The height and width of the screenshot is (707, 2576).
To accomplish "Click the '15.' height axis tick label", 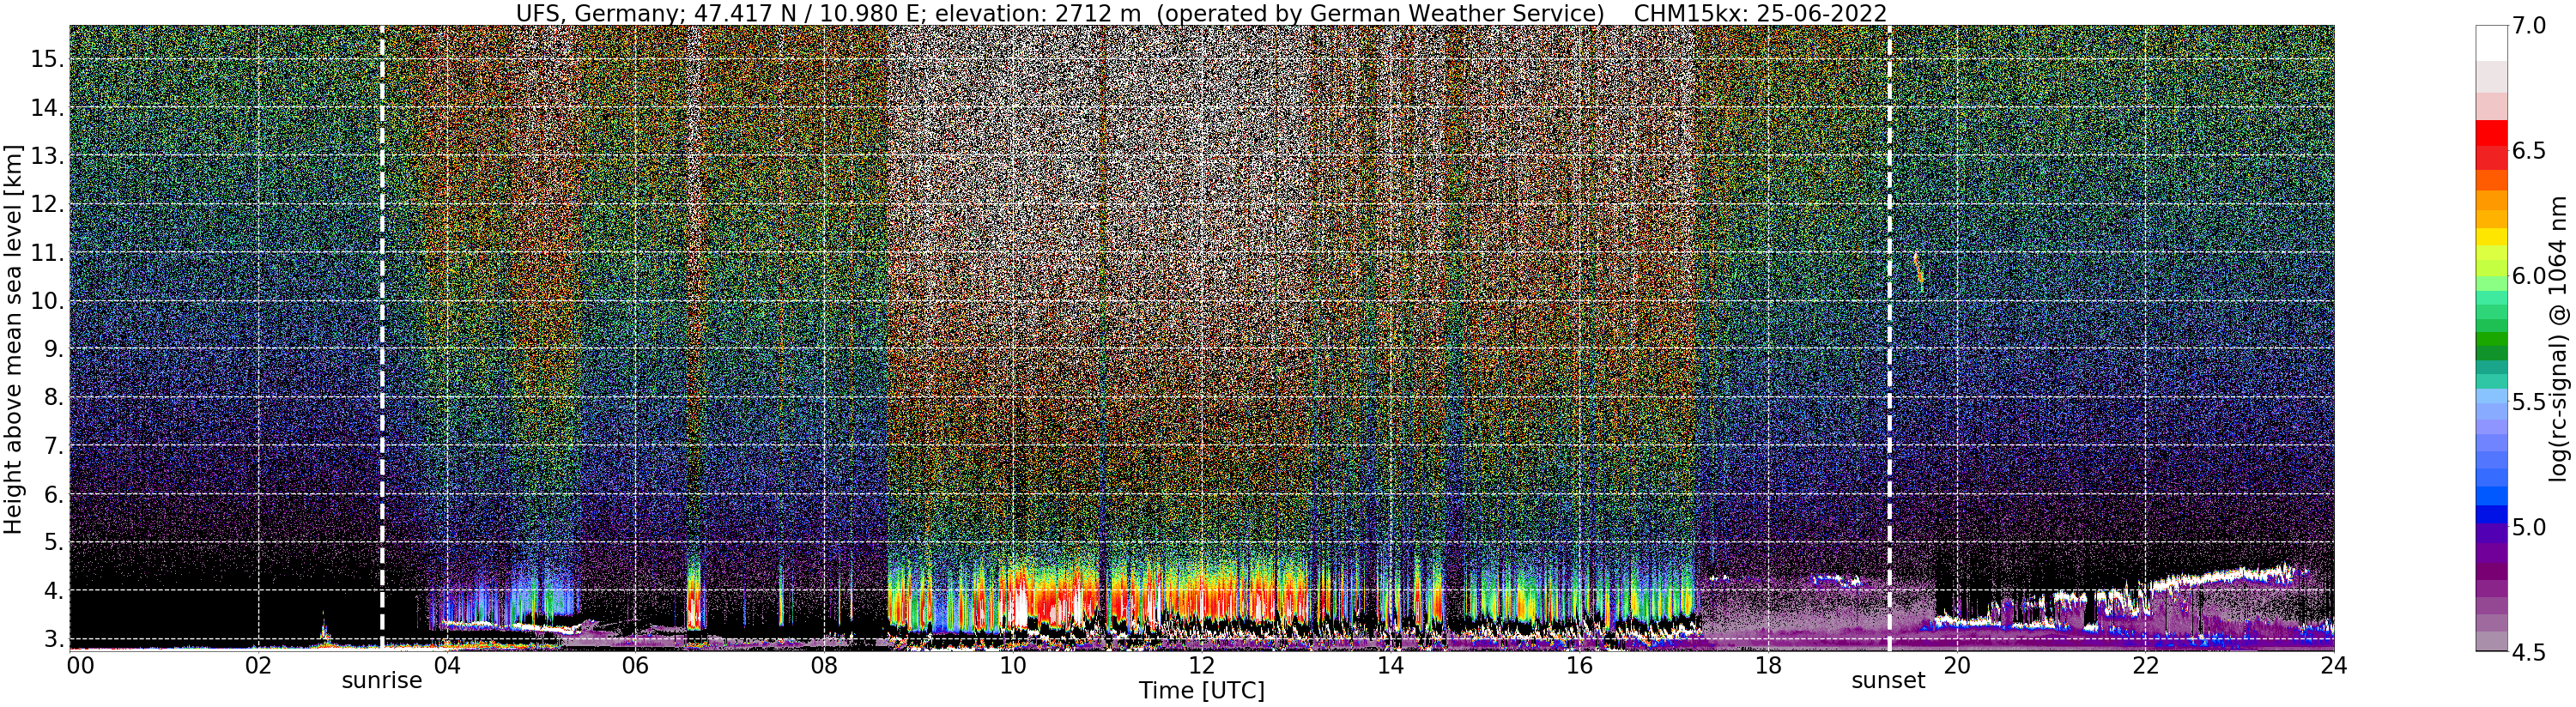I will [48, 59].
